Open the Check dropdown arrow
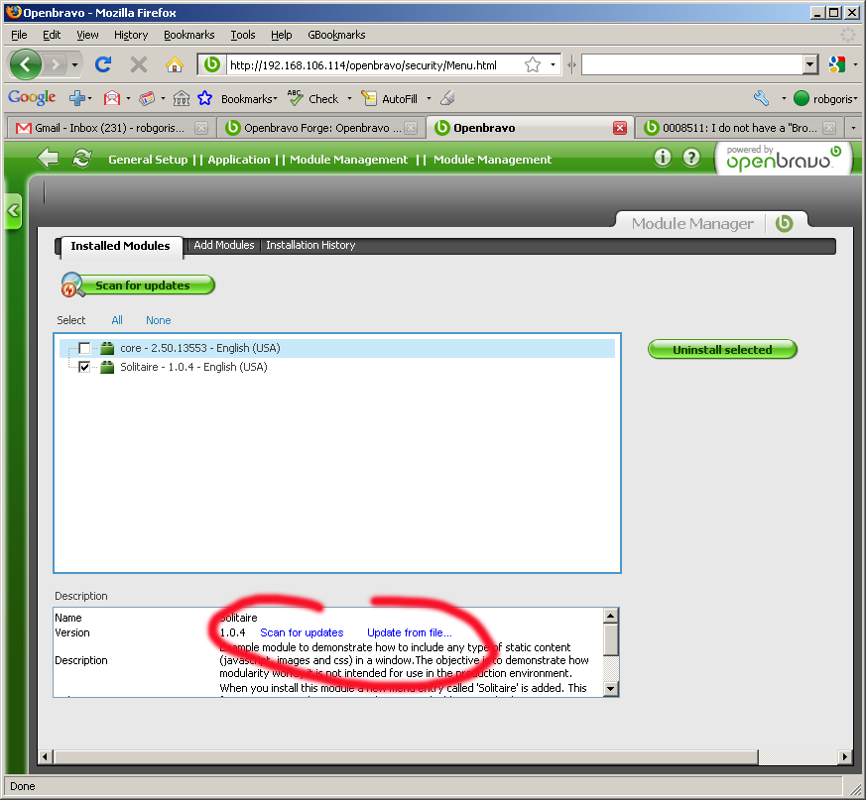 pos(349,99)
